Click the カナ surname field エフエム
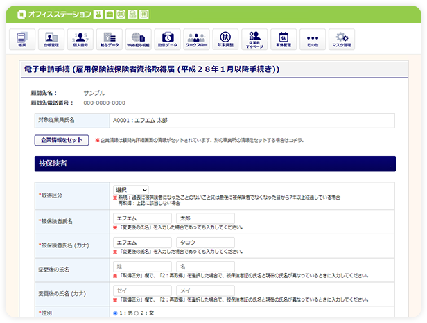Image resolution: width=427 pixels, height=323 pixels. (x=142, y=243)
